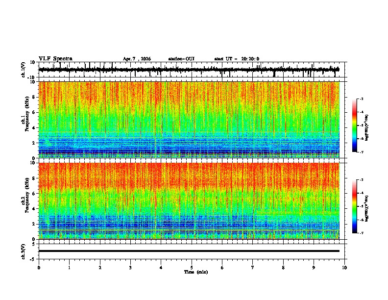Select the date text "Apr. 7, 2026"
Screen dimensions: 388x300
coord(137,59)
